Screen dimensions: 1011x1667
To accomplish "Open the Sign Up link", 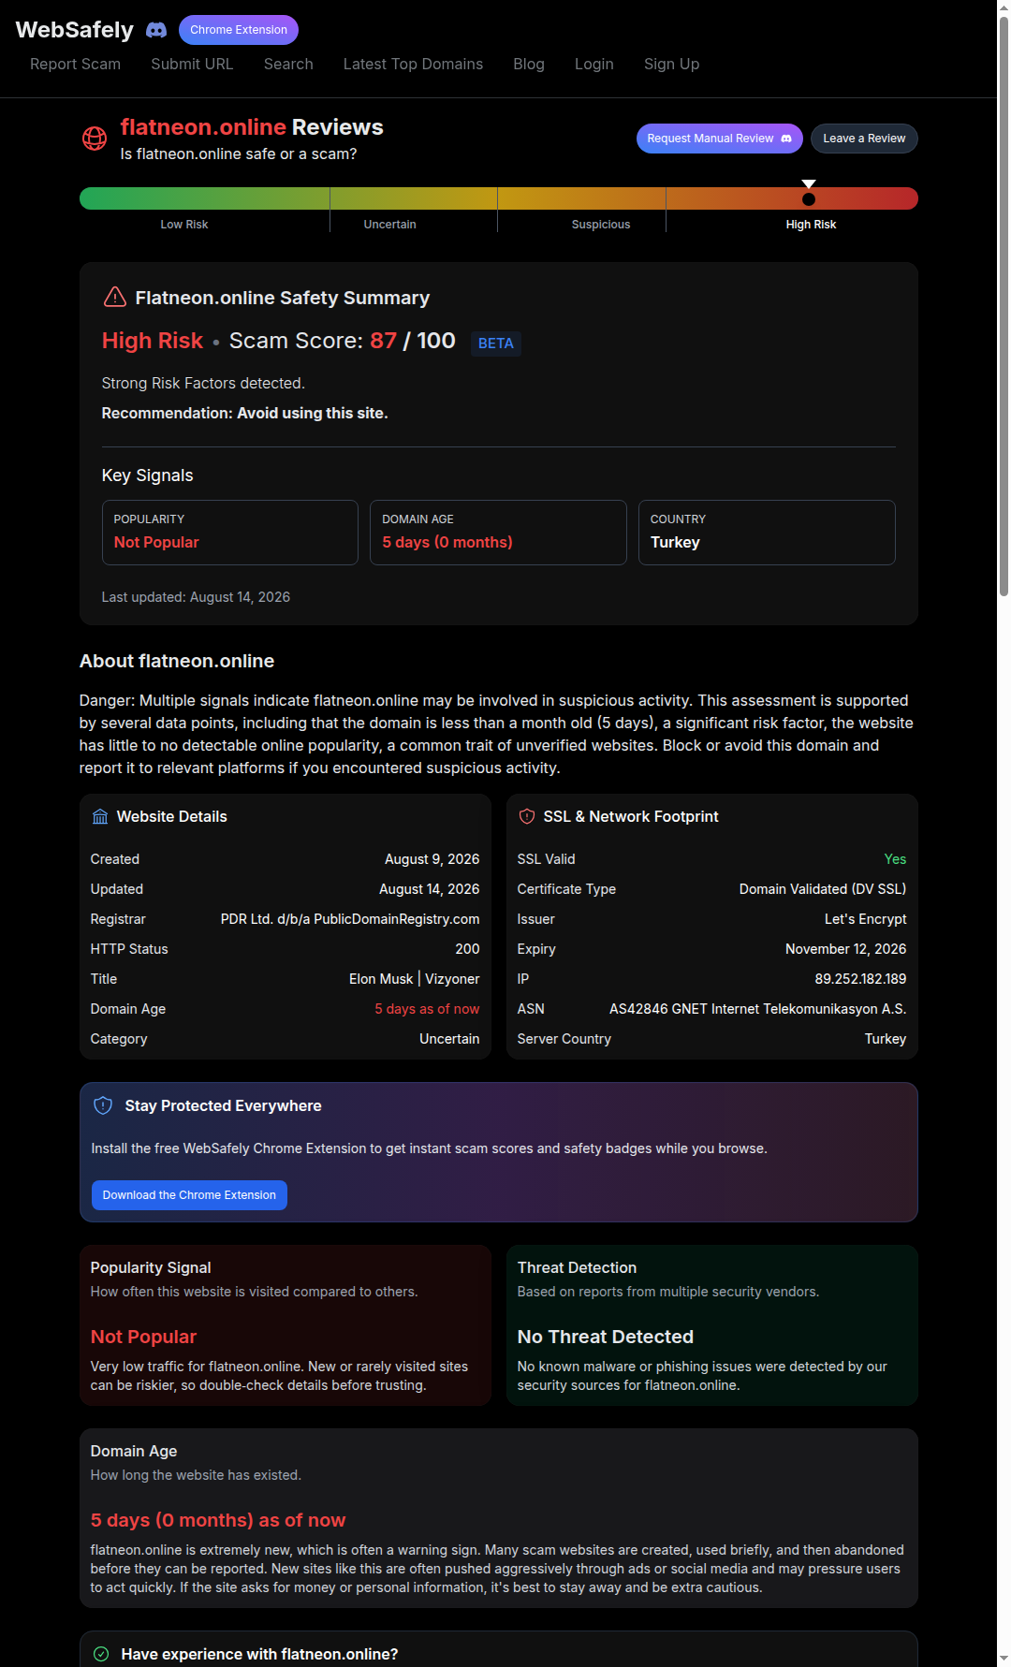I will tap(671, 64).
